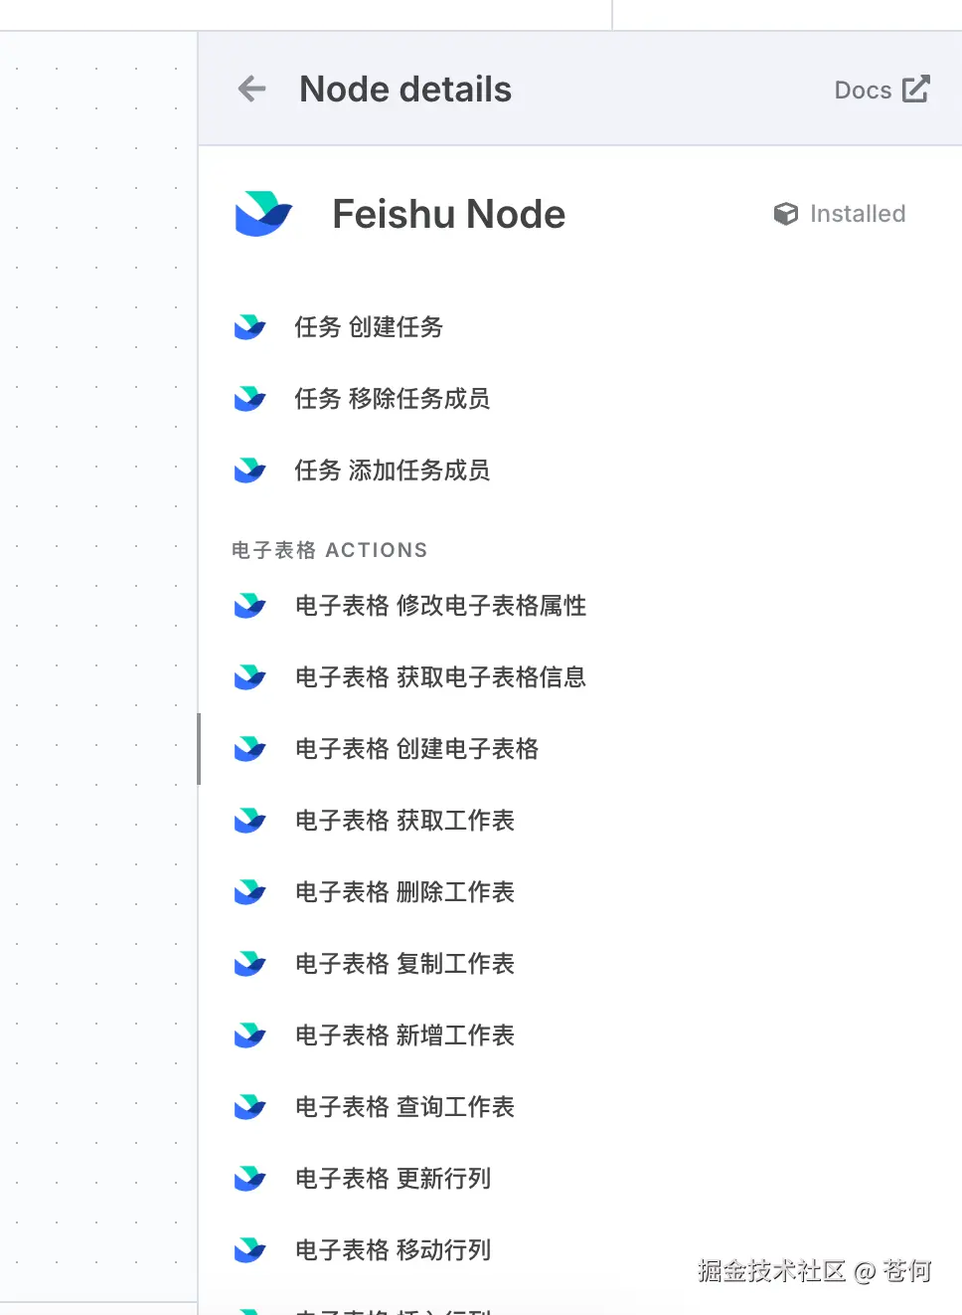962x1315 pixels.
Task: Click the Feishu icon beside 任务 添加任务成员
Action: tap(249, 470)
